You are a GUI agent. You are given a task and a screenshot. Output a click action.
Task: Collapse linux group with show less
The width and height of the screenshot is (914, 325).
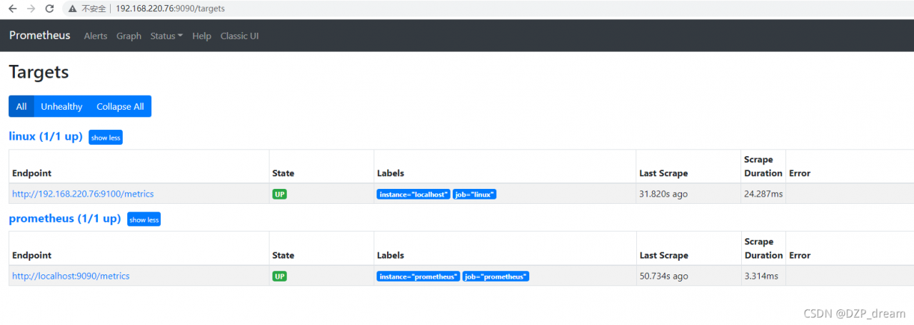point(106,138)
